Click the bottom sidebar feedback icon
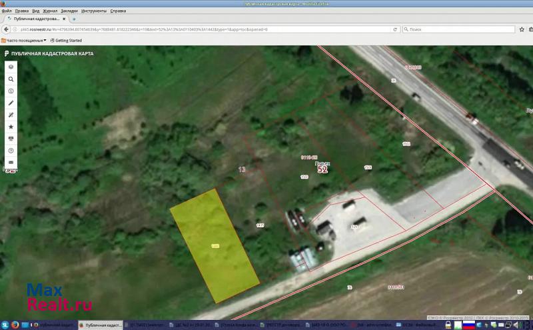Screen dimensions: 533x330 tap(11, 162)
